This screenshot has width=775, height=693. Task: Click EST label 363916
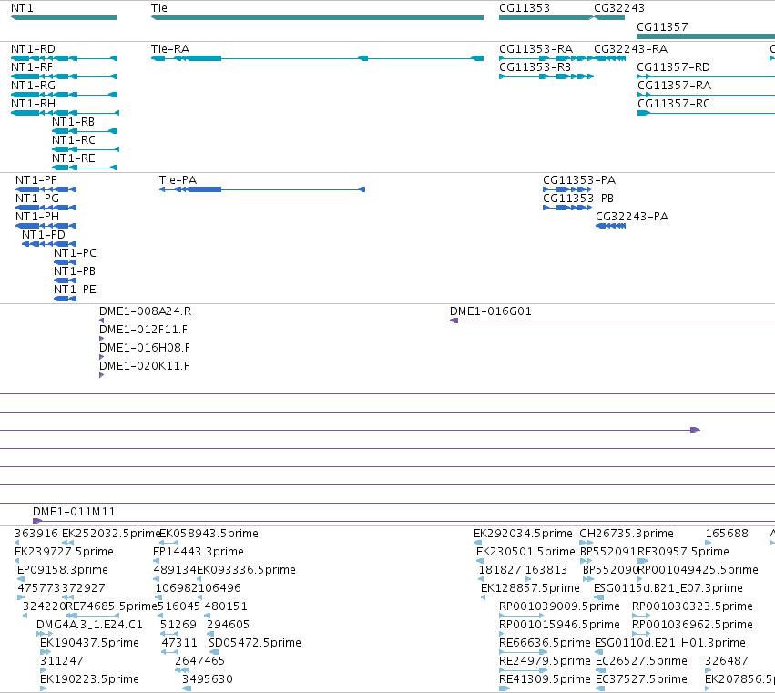[x=36, y=534]
